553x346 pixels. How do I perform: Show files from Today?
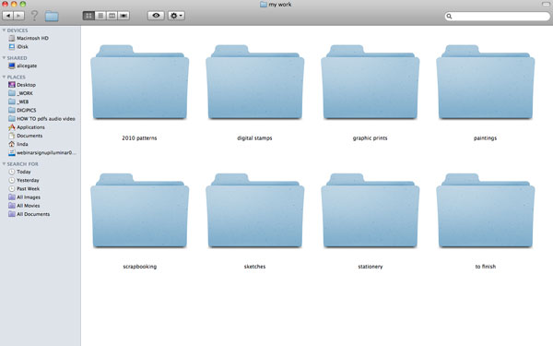pyautogui.click(x=19, y=172)
